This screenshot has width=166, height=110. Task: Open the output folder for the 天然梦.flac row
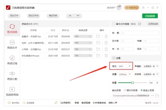point(98,36)
